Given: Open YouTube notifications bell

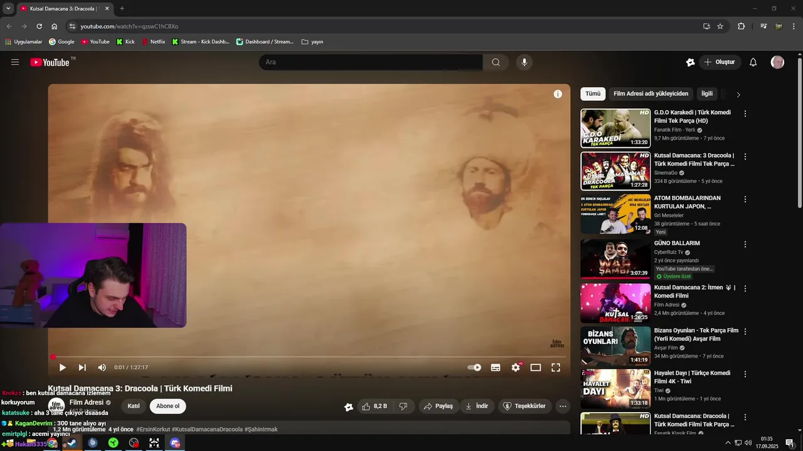Looking at the screenshot, I should coord(753,62).
